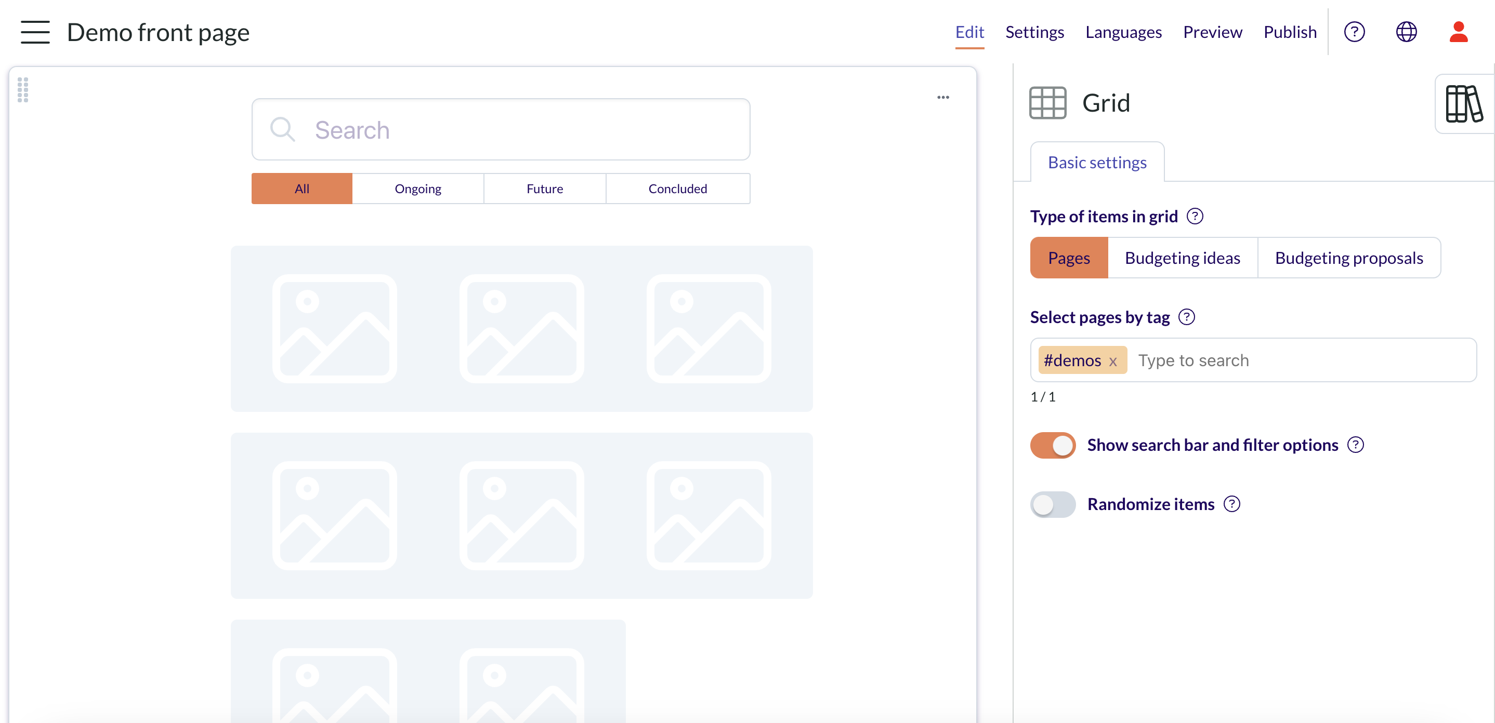This screenshot has height=723, width=1495.
Task: Remove the #demos tag
Action: click(1112, 361)
